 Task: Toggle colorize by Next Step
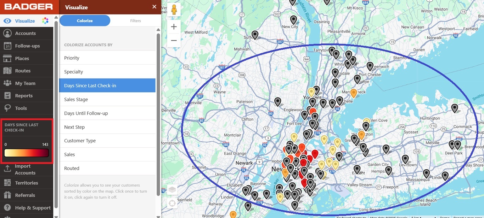107,127
